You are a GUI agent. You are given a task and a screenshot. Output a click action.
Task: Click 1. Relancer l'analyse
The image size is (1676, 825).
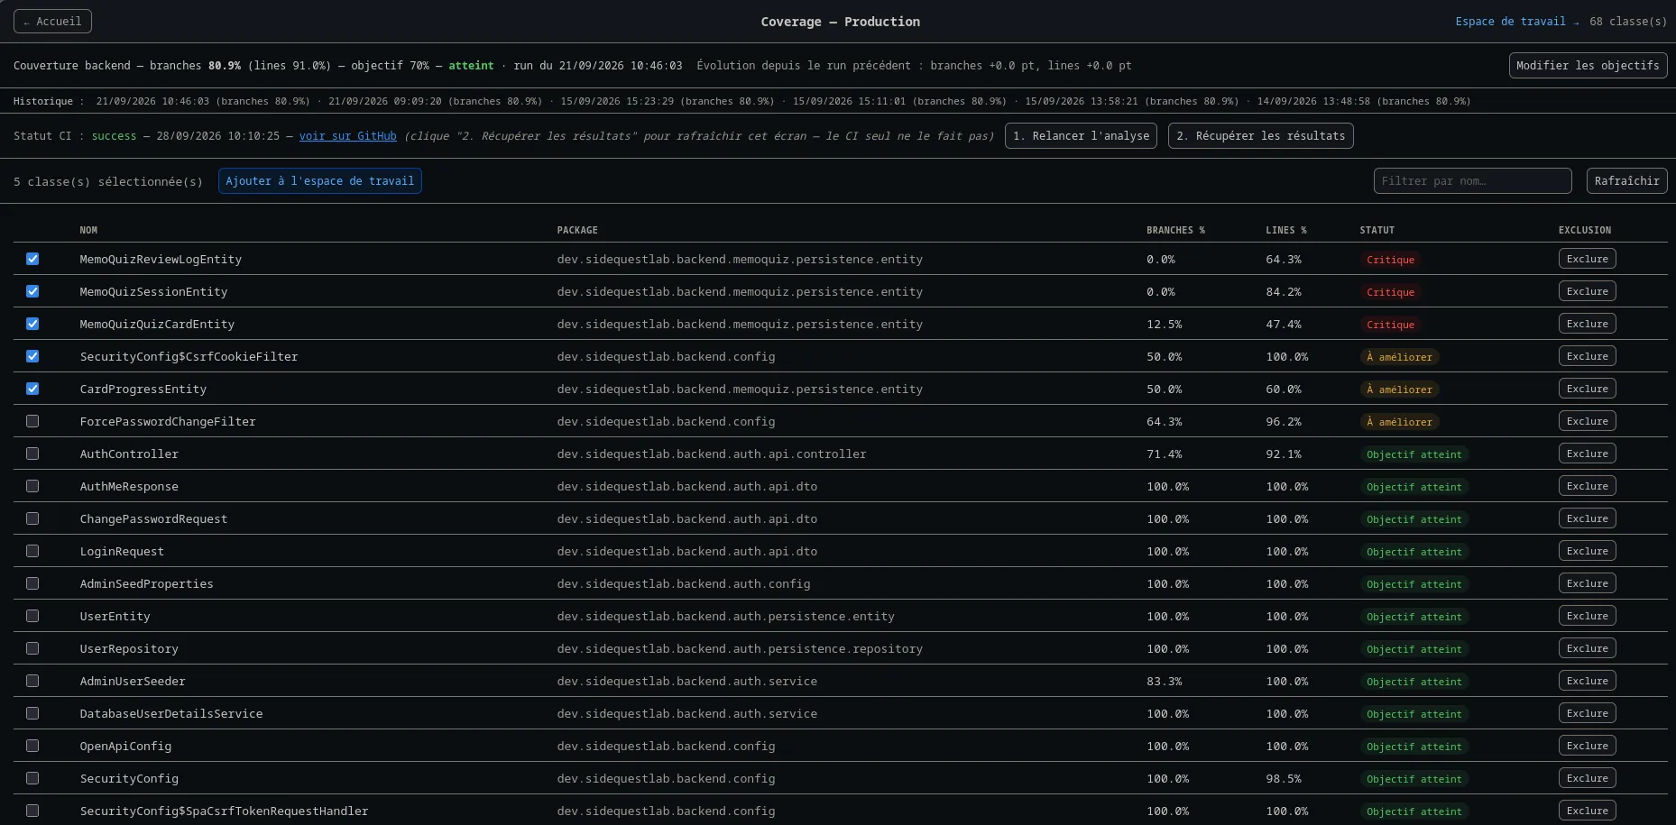point(1081,136)
